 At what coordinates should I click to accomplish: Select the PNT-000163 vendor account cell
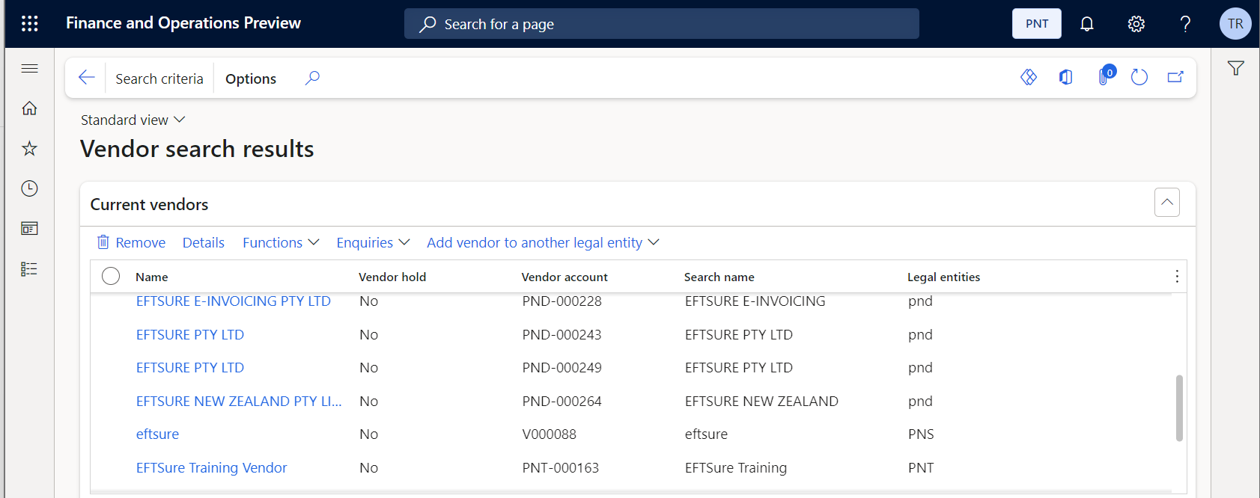561,468
